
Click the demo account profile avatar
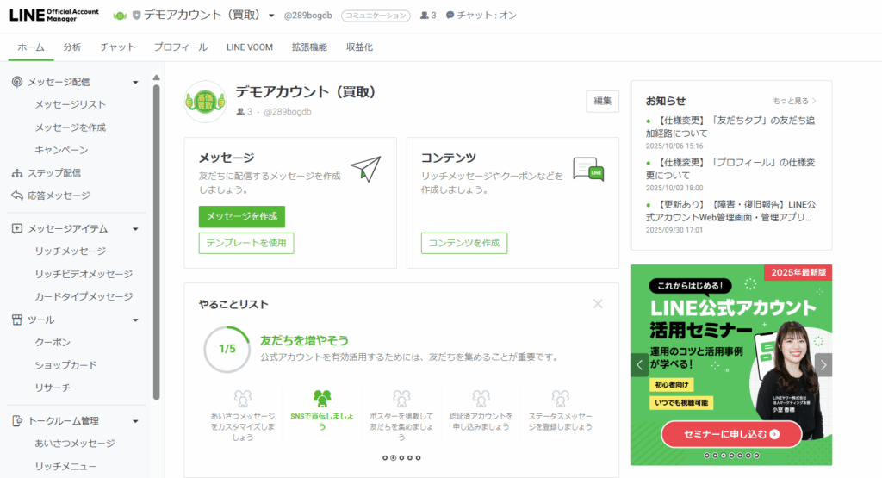pos(205,101)
